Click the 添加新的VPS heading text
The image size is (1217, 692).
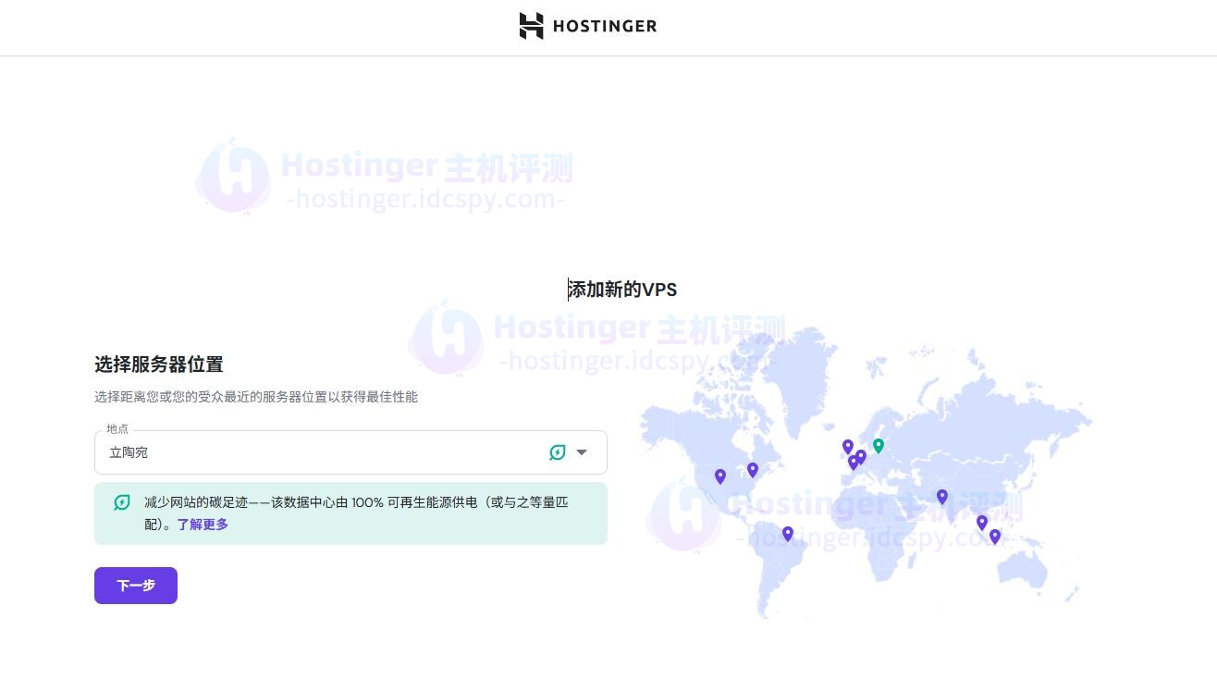pyautogui.click(x=621, y=290)
